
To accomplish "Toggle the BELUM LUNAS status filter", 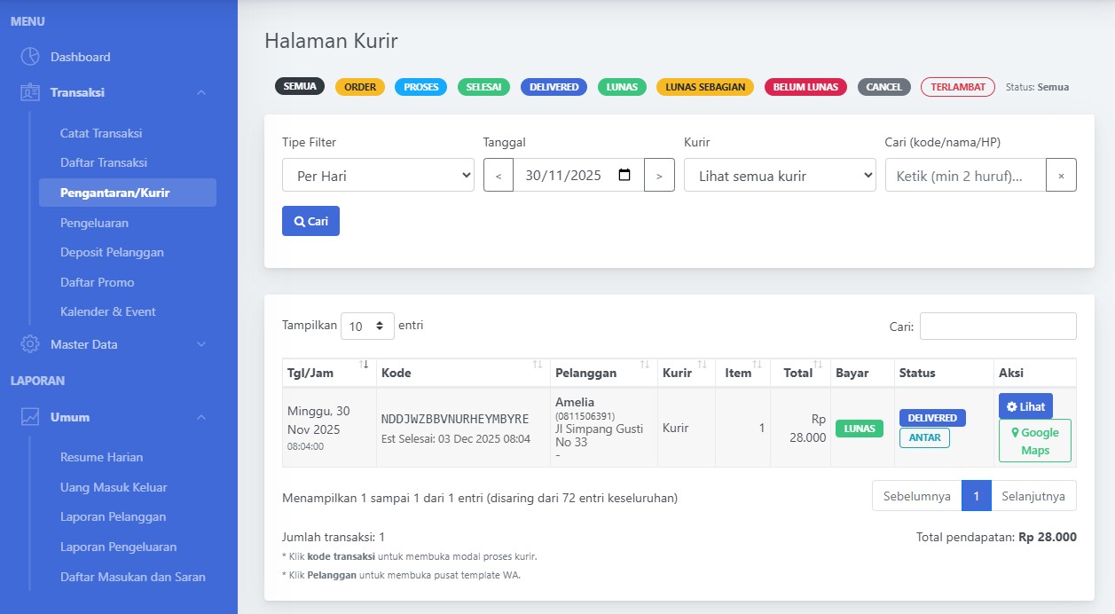I will (x=805, y=87).
